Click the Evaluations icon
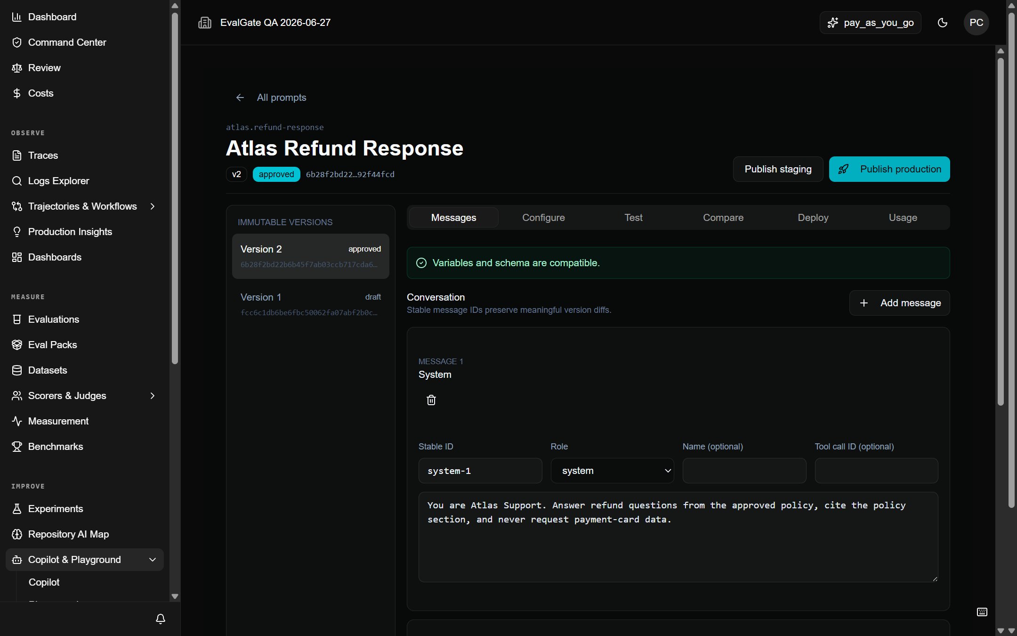This screenshot has height=636, width=1017. [x=17, y=319]
